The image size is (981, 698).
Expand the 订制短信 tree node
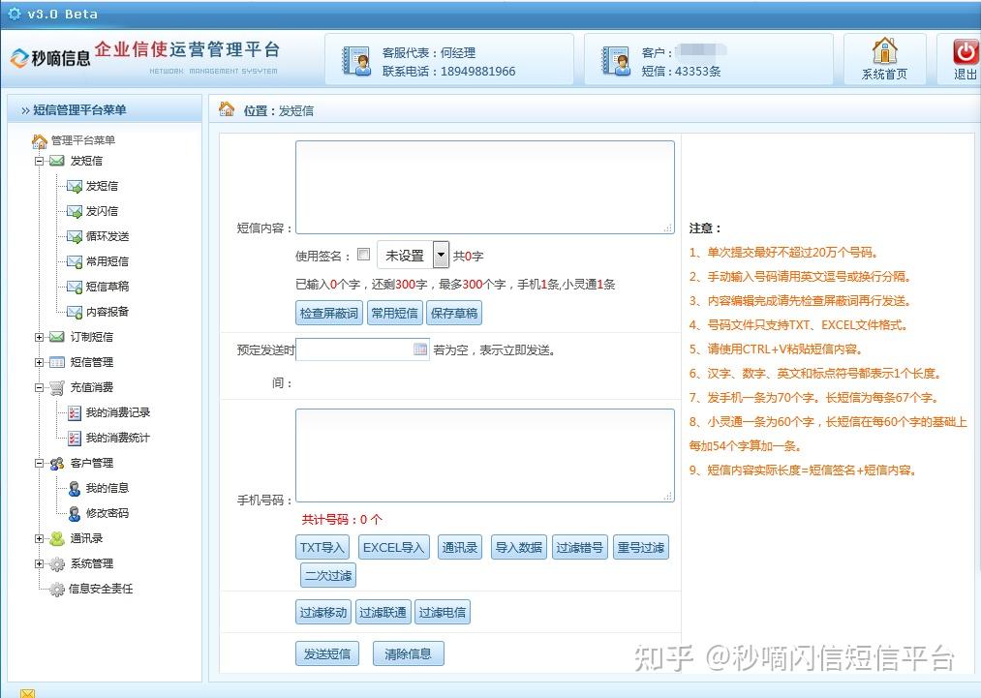click(39, 337)
